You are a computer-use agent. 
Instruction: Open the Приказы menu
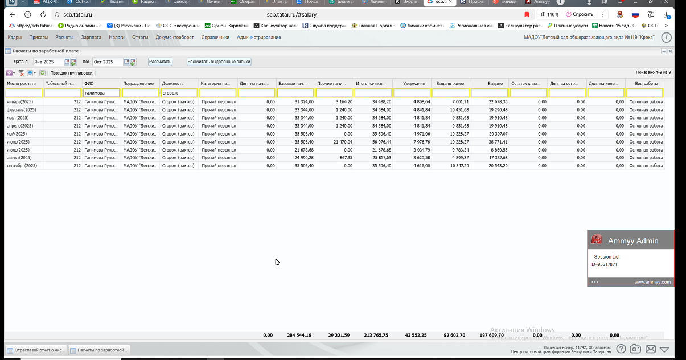39,38
